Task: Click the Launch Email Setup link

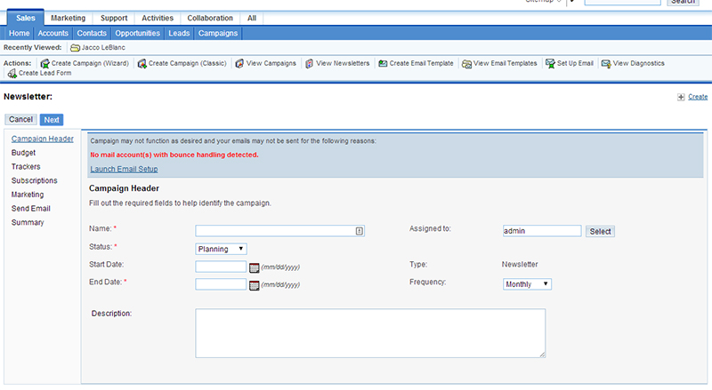Action: click(124, 169)
